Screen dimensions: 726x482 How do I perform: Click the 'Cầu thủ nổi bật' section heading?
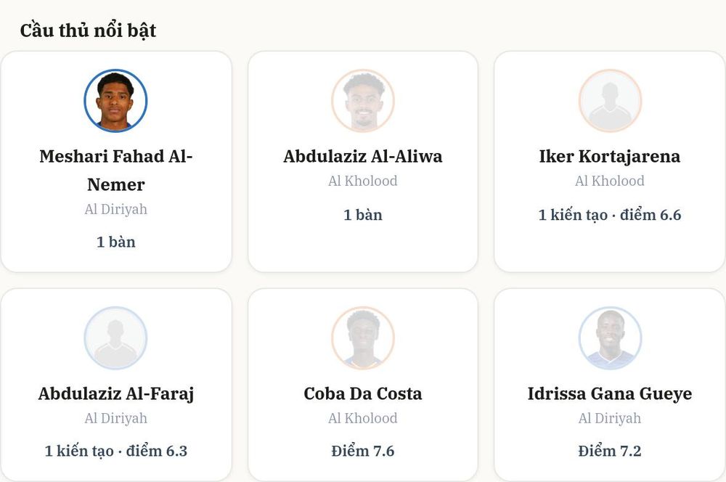(x=88, y=30)
